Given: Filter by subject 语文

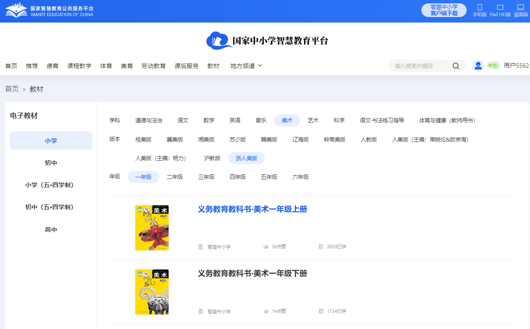Looking at the screenshot, I should click(183, 120).
